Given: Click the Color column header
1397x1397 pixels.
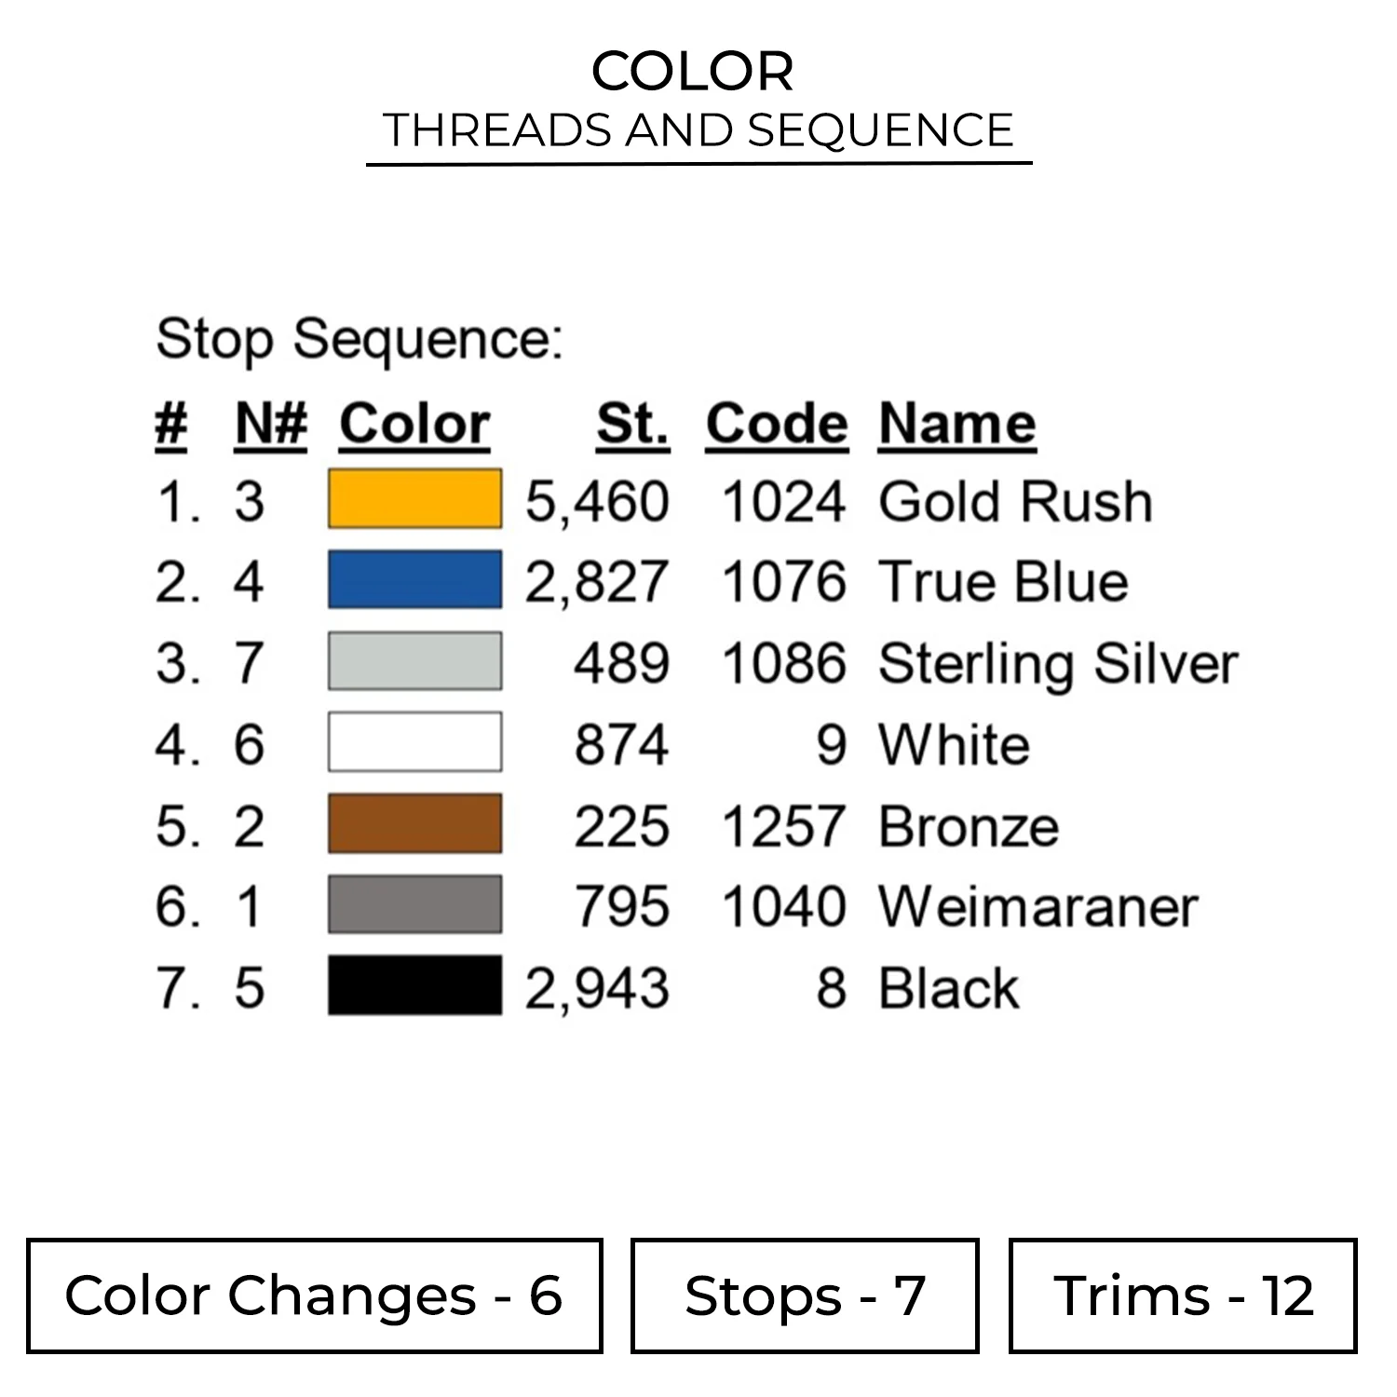Looking at the screenshot, I should [414, 425].
